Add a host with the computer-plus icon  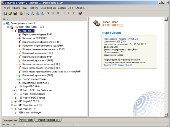click(28, 13)
